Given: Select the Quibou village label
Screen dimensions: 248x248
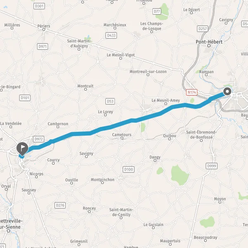Looking at the screenshot, I should [169, 136].
